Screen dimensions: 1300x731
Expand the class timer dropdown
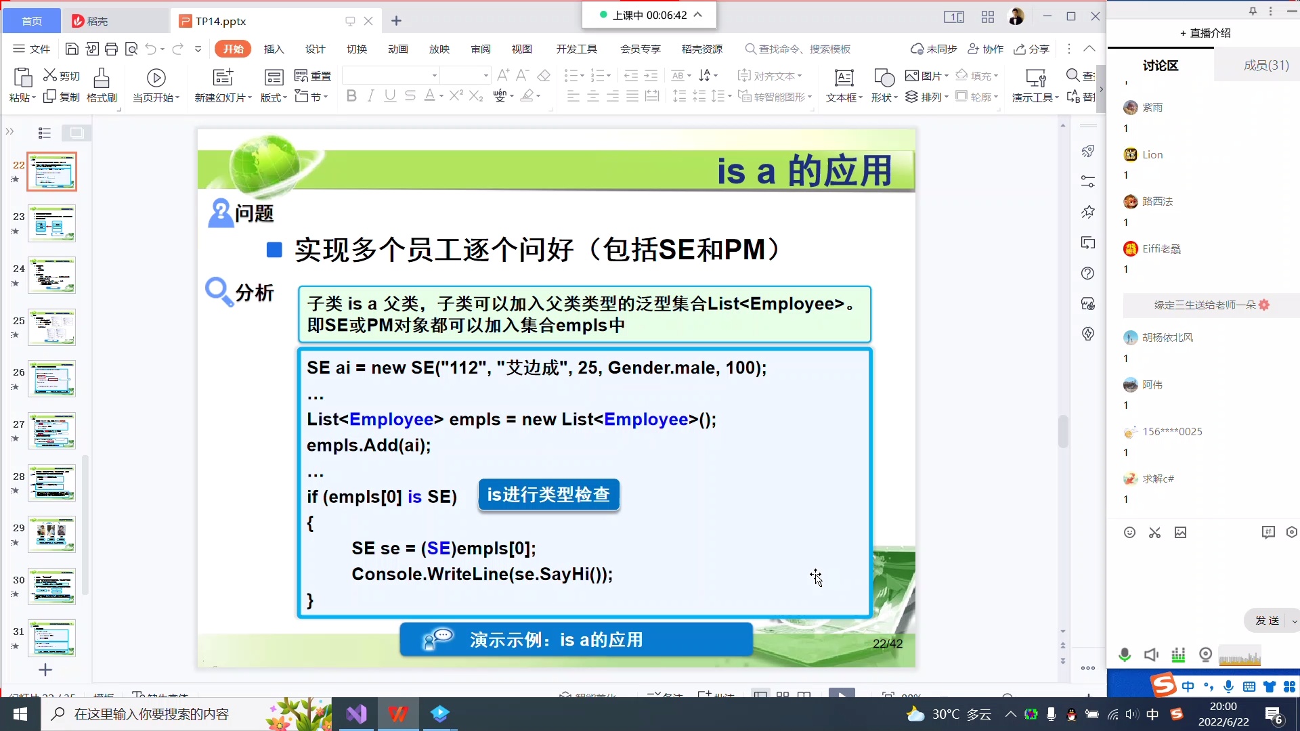698,15
